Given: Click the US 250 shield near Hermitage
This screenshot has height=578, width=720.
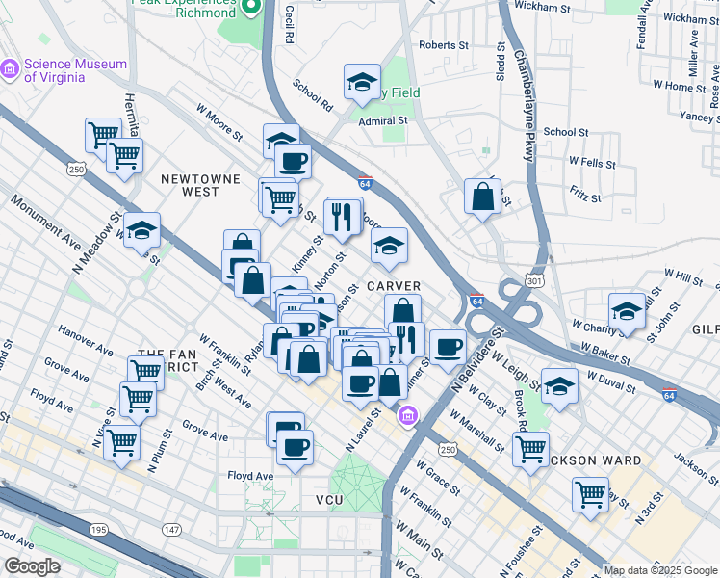Looking at the screenshot, I should [x=76, y=170].
